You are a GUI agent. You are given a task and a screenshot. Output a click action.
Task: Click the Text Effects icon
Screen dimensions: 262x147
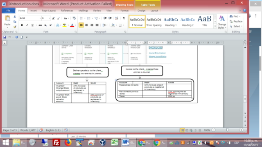58,25
